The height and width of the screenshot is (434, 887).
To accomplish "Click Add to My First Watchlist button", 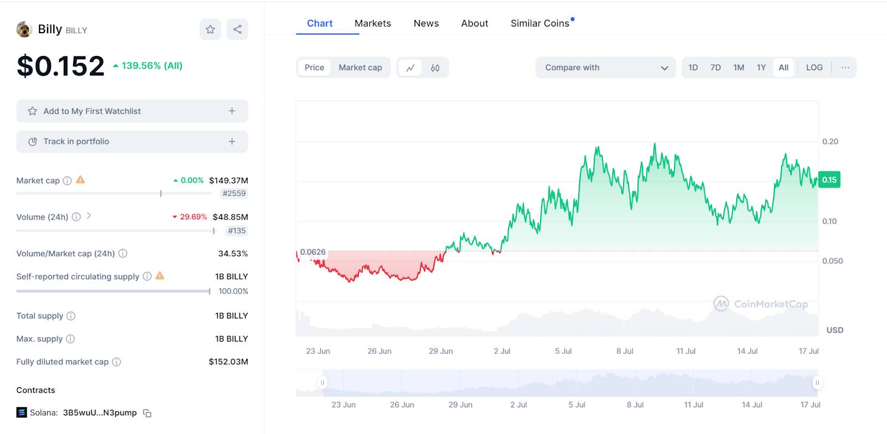I will (x=132, y=111).
